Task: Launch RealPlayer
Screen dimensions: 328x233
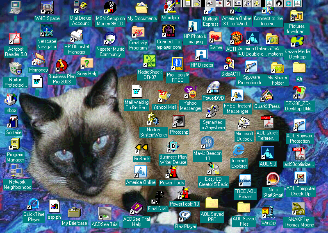Action: click(x=185, y=216)
